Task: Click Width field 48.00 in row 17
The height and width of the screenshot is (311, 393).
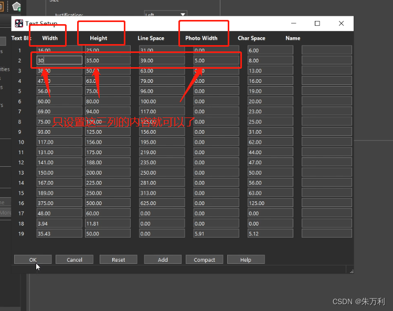Action: coord(59,213)
